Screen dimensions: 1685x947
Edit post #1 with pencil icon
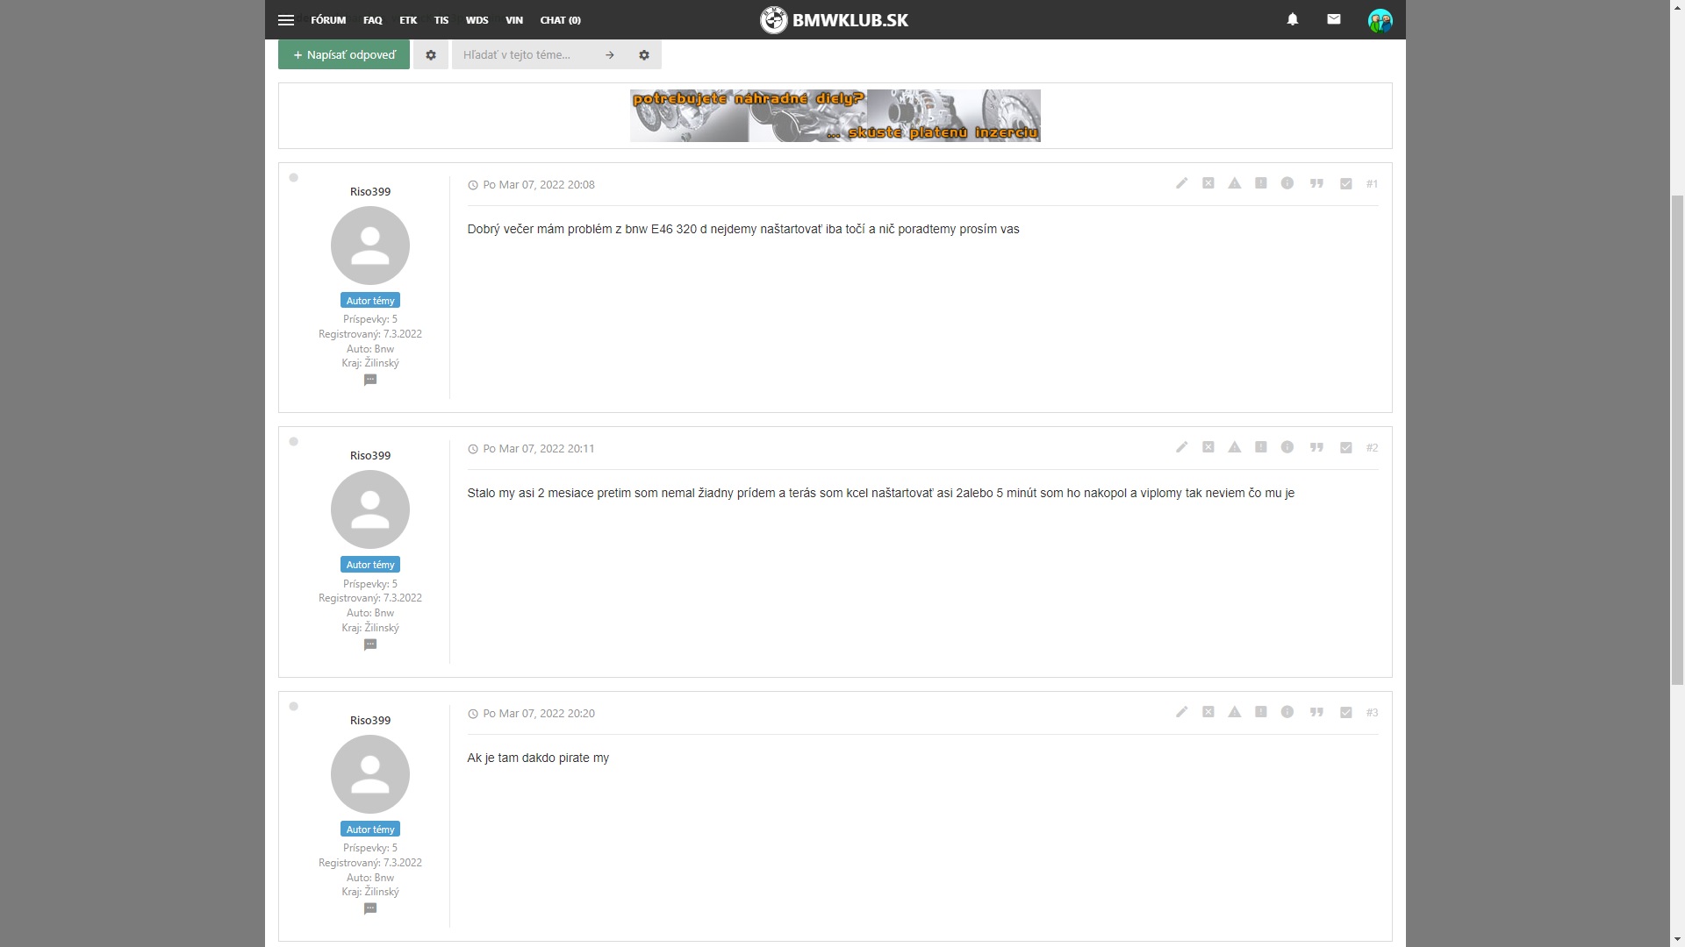[x=1181, y=183]
